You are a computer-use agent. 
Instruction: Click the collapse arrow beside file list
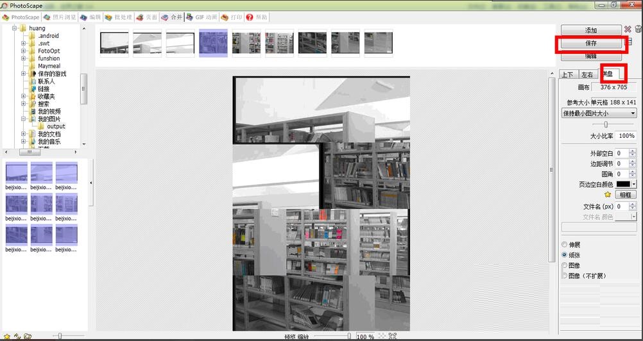coord(91,183)
